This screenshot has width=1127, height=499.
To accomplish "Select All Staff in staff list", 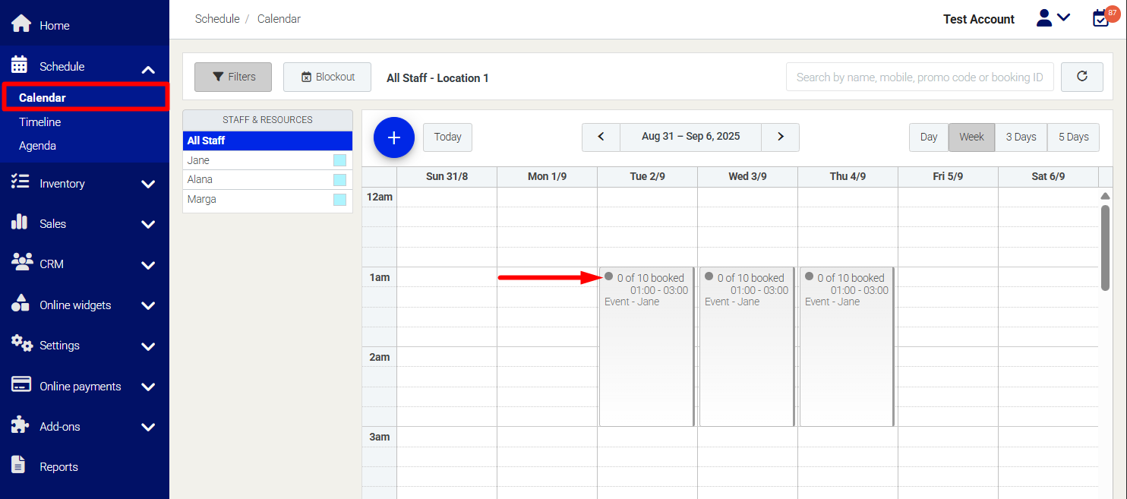I will pos(267,141).
